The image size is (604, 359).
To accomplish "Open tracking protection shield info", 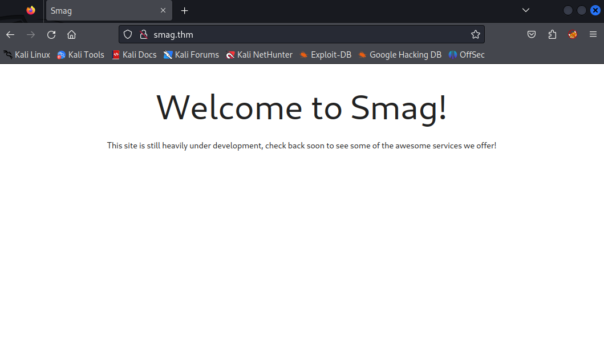I will [x=128, y=35].
